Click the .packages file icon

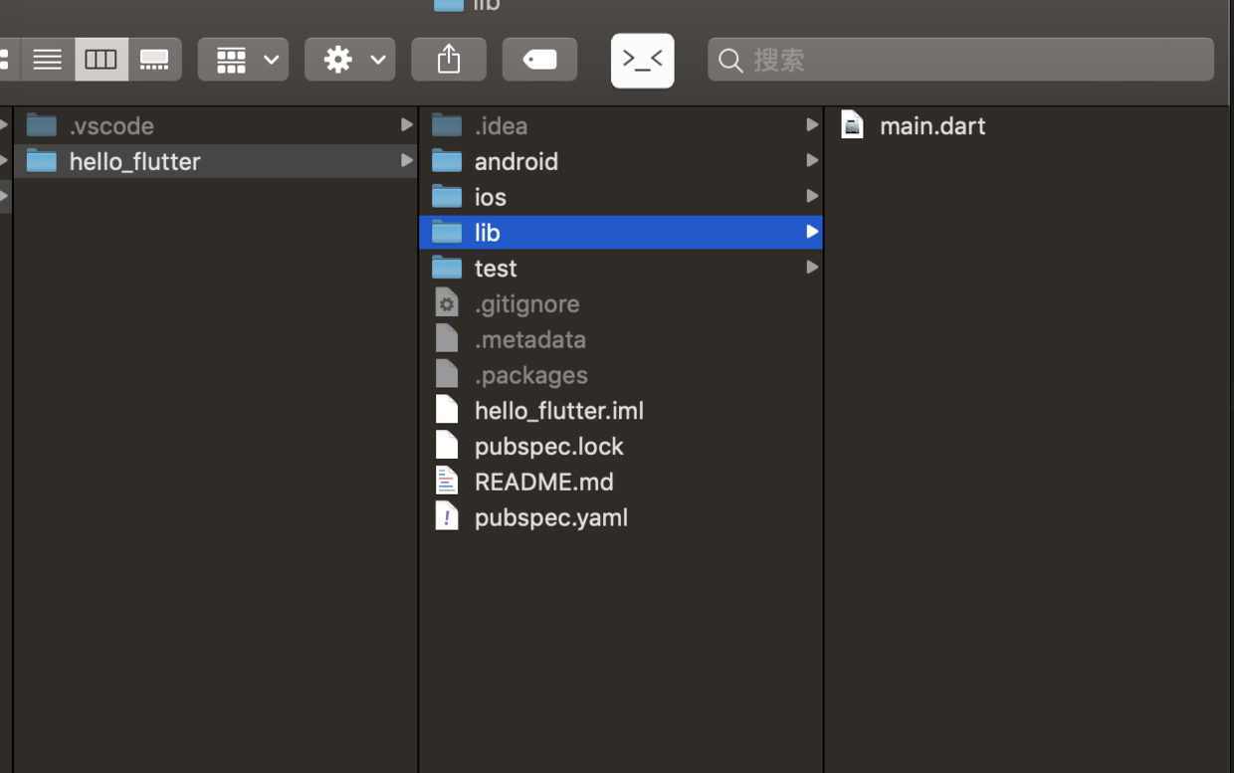[x=447, y=374]
